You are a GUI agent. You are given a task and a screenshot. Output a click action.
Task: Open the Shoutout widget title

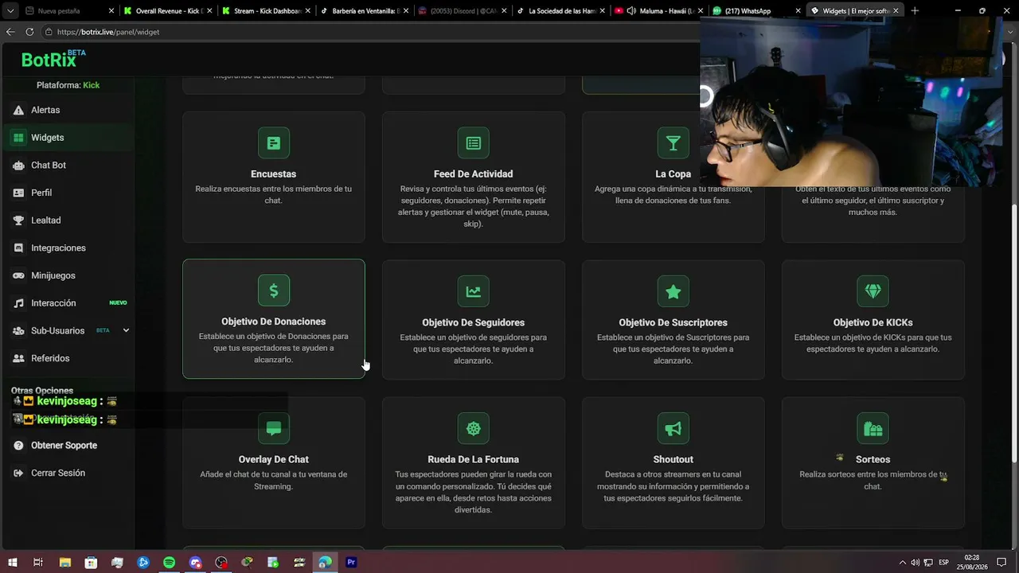pos(673,459)
